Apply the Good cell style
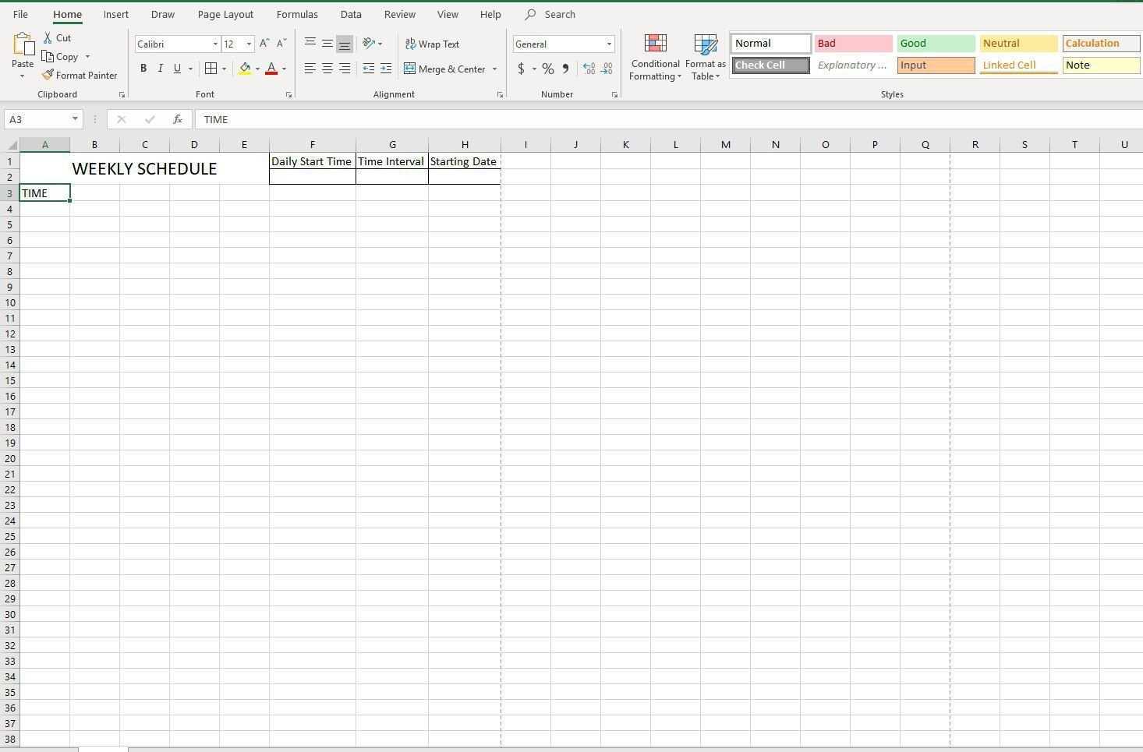 tap(936, 44)
